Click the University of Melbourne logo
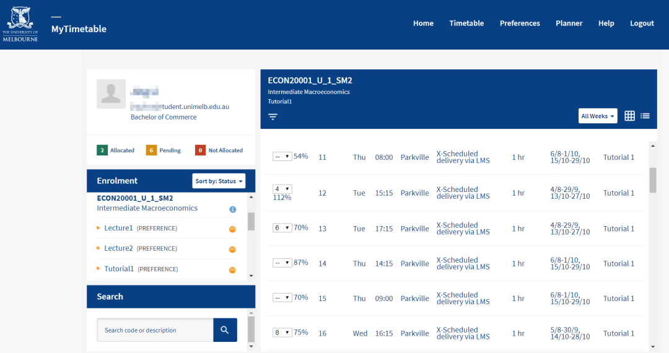The width and height of the screenshot is (669, 353). coord(20,24)
